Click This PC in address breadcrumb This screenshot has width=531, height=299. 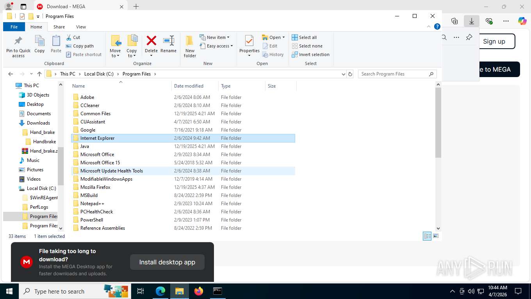coord(68,74)
